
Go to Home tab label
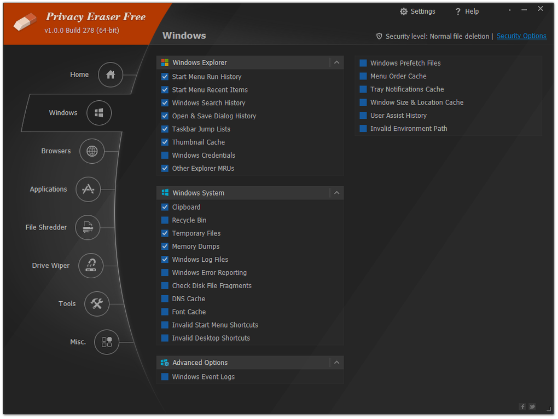(79, 75)
